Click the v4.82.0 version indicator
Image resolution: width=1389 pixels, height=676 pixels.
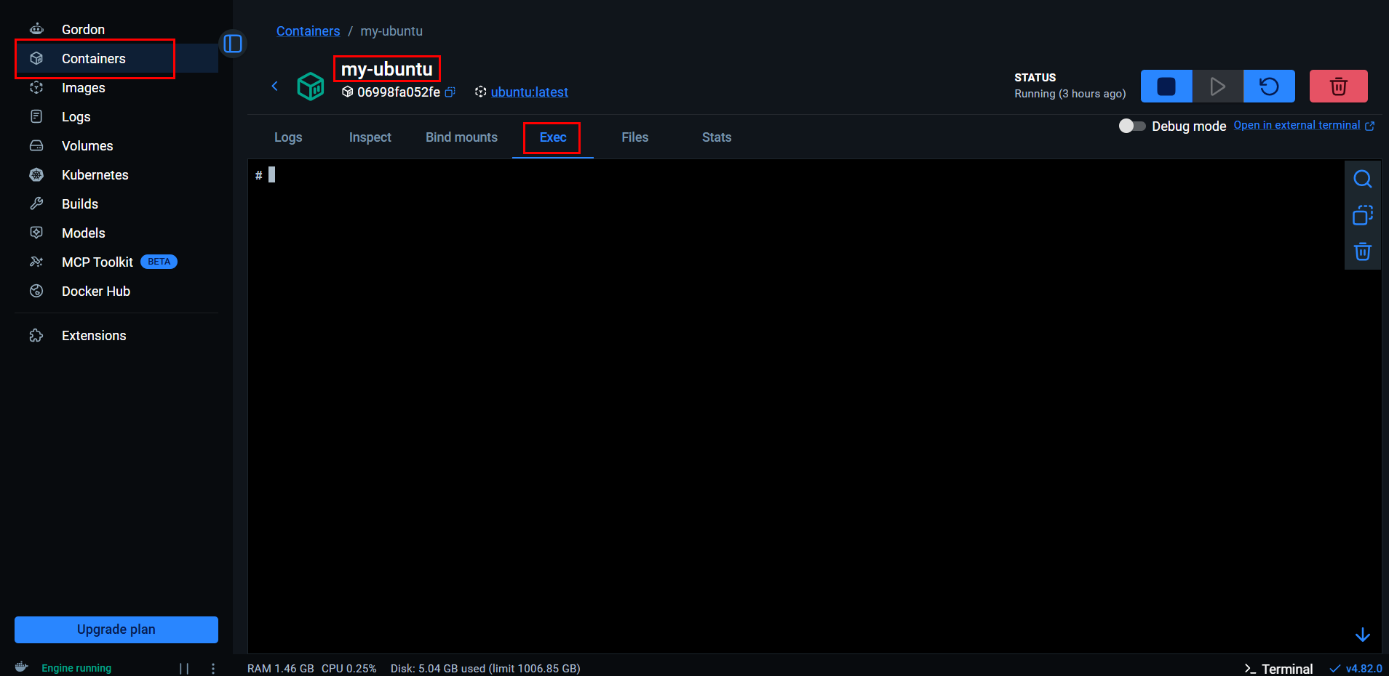tap(1356, 669)
